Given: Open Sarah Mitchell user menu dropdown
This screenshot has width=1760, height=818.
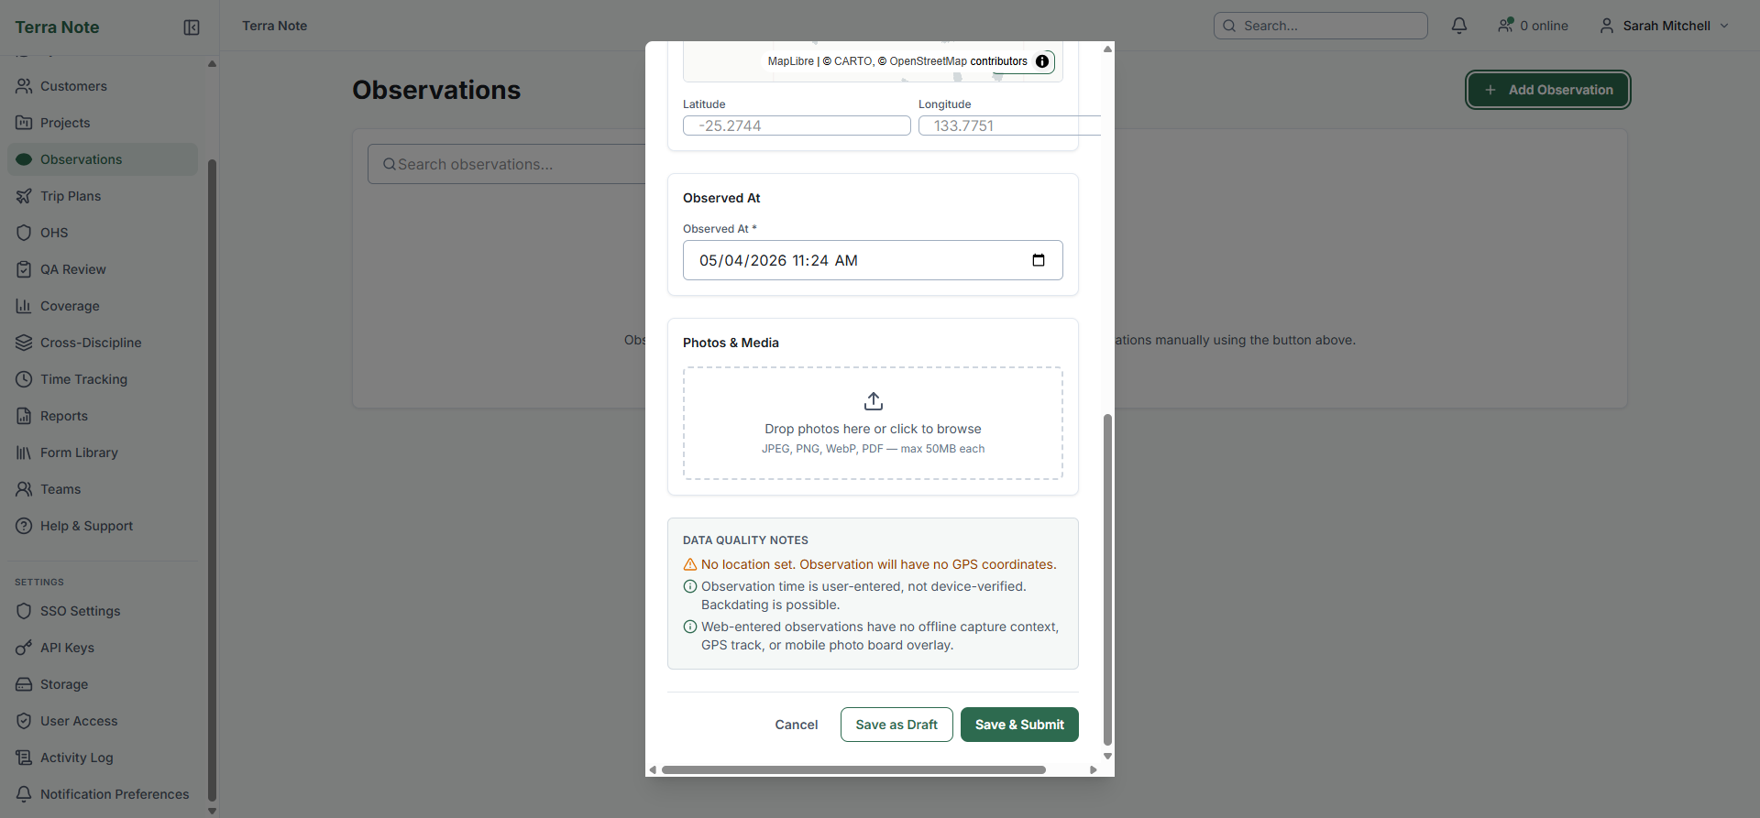Looking at the screenshot, I should point(1665,26).
